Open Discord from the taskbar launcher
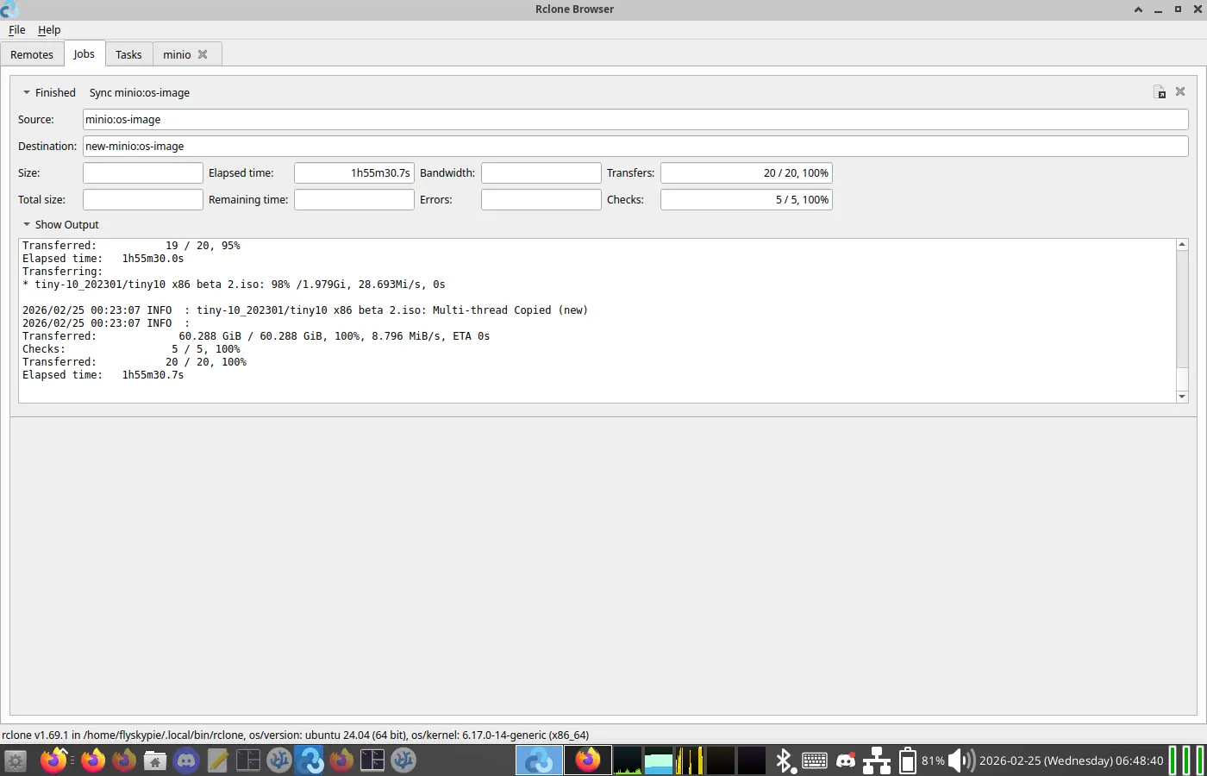 186,760
